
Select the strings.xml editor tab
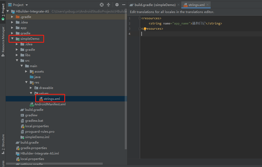(196, 5)
